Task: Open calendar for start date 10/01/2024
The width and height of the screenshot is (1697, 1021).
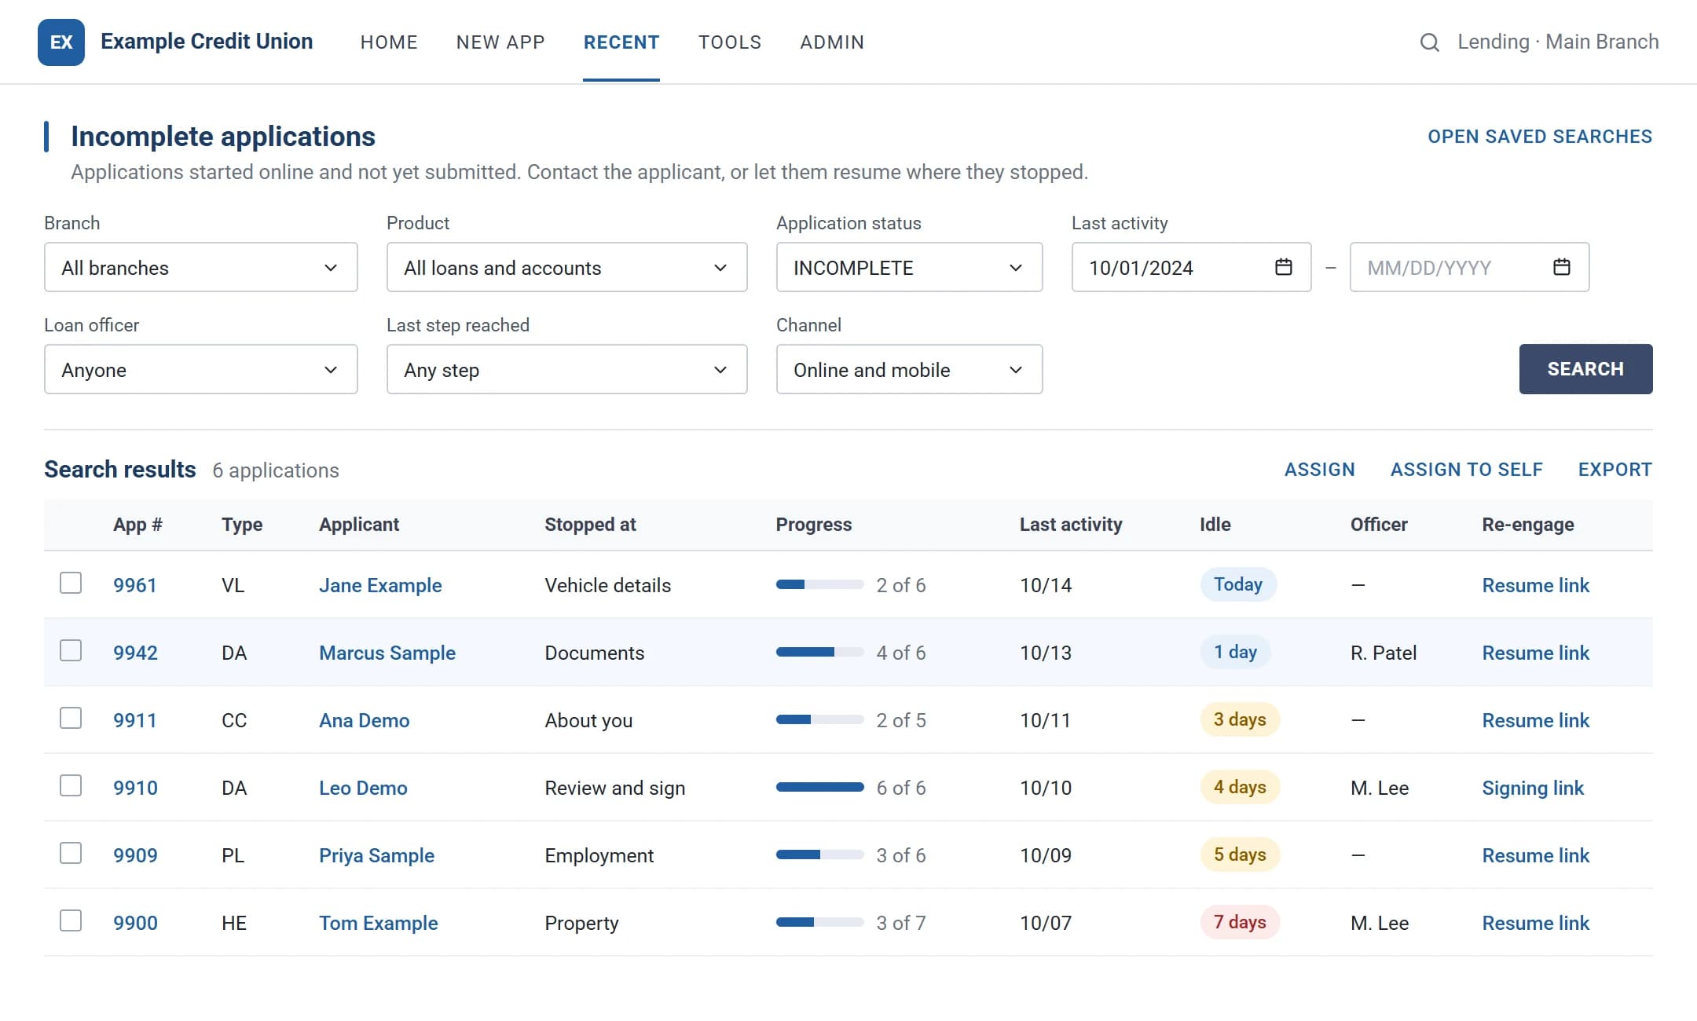Action: pos(1284,267)
